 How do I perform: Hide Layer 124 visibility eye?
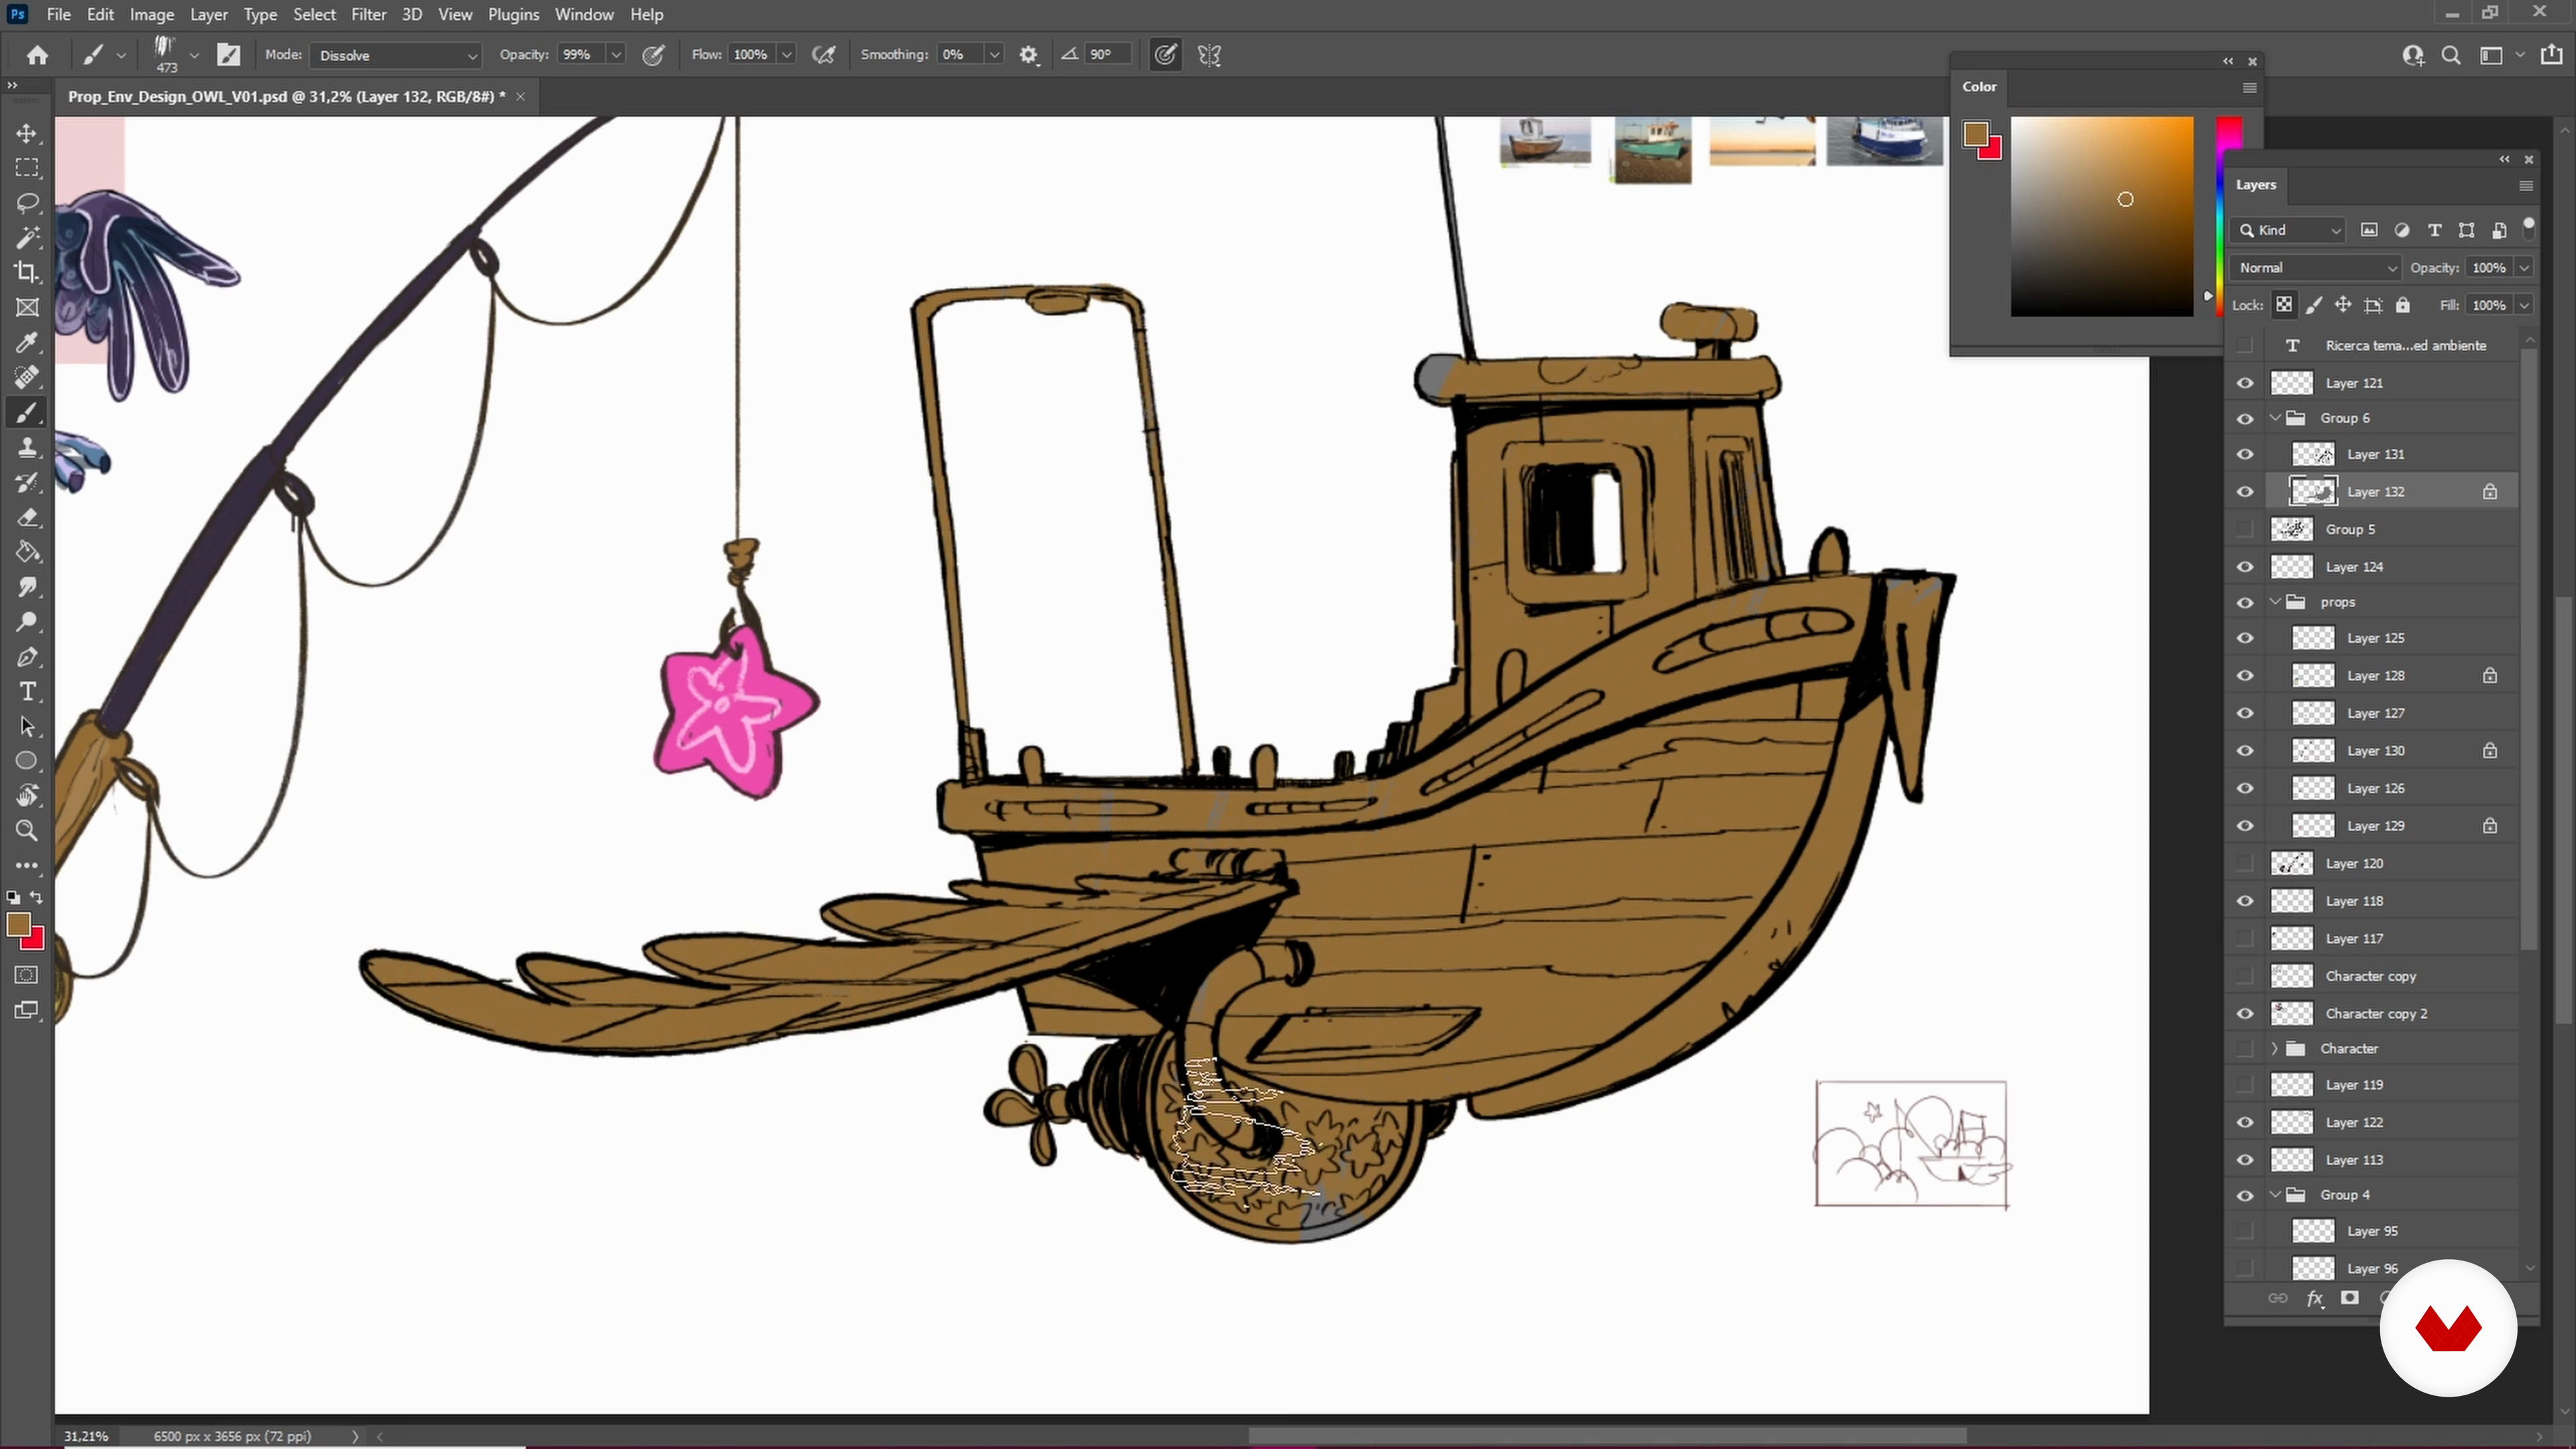pyautogui.click(x=2245, y=567)
